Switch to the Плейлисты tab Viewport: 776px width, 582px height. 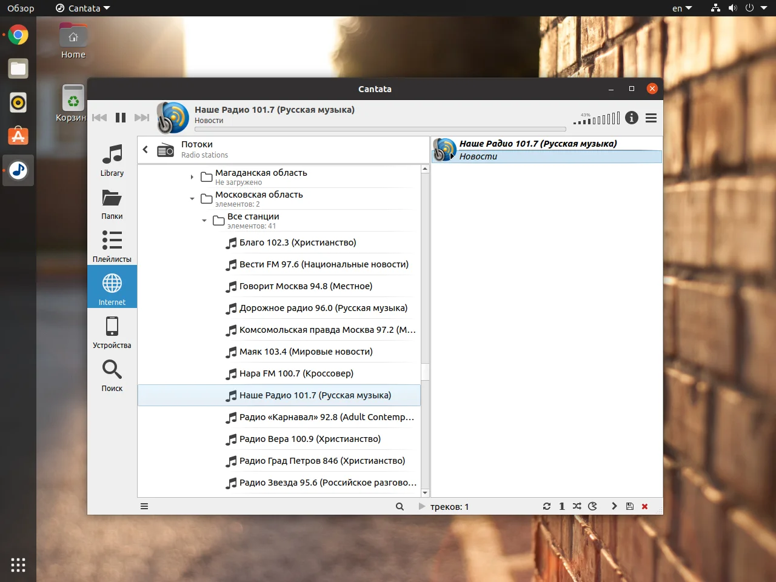click(112, 246)
